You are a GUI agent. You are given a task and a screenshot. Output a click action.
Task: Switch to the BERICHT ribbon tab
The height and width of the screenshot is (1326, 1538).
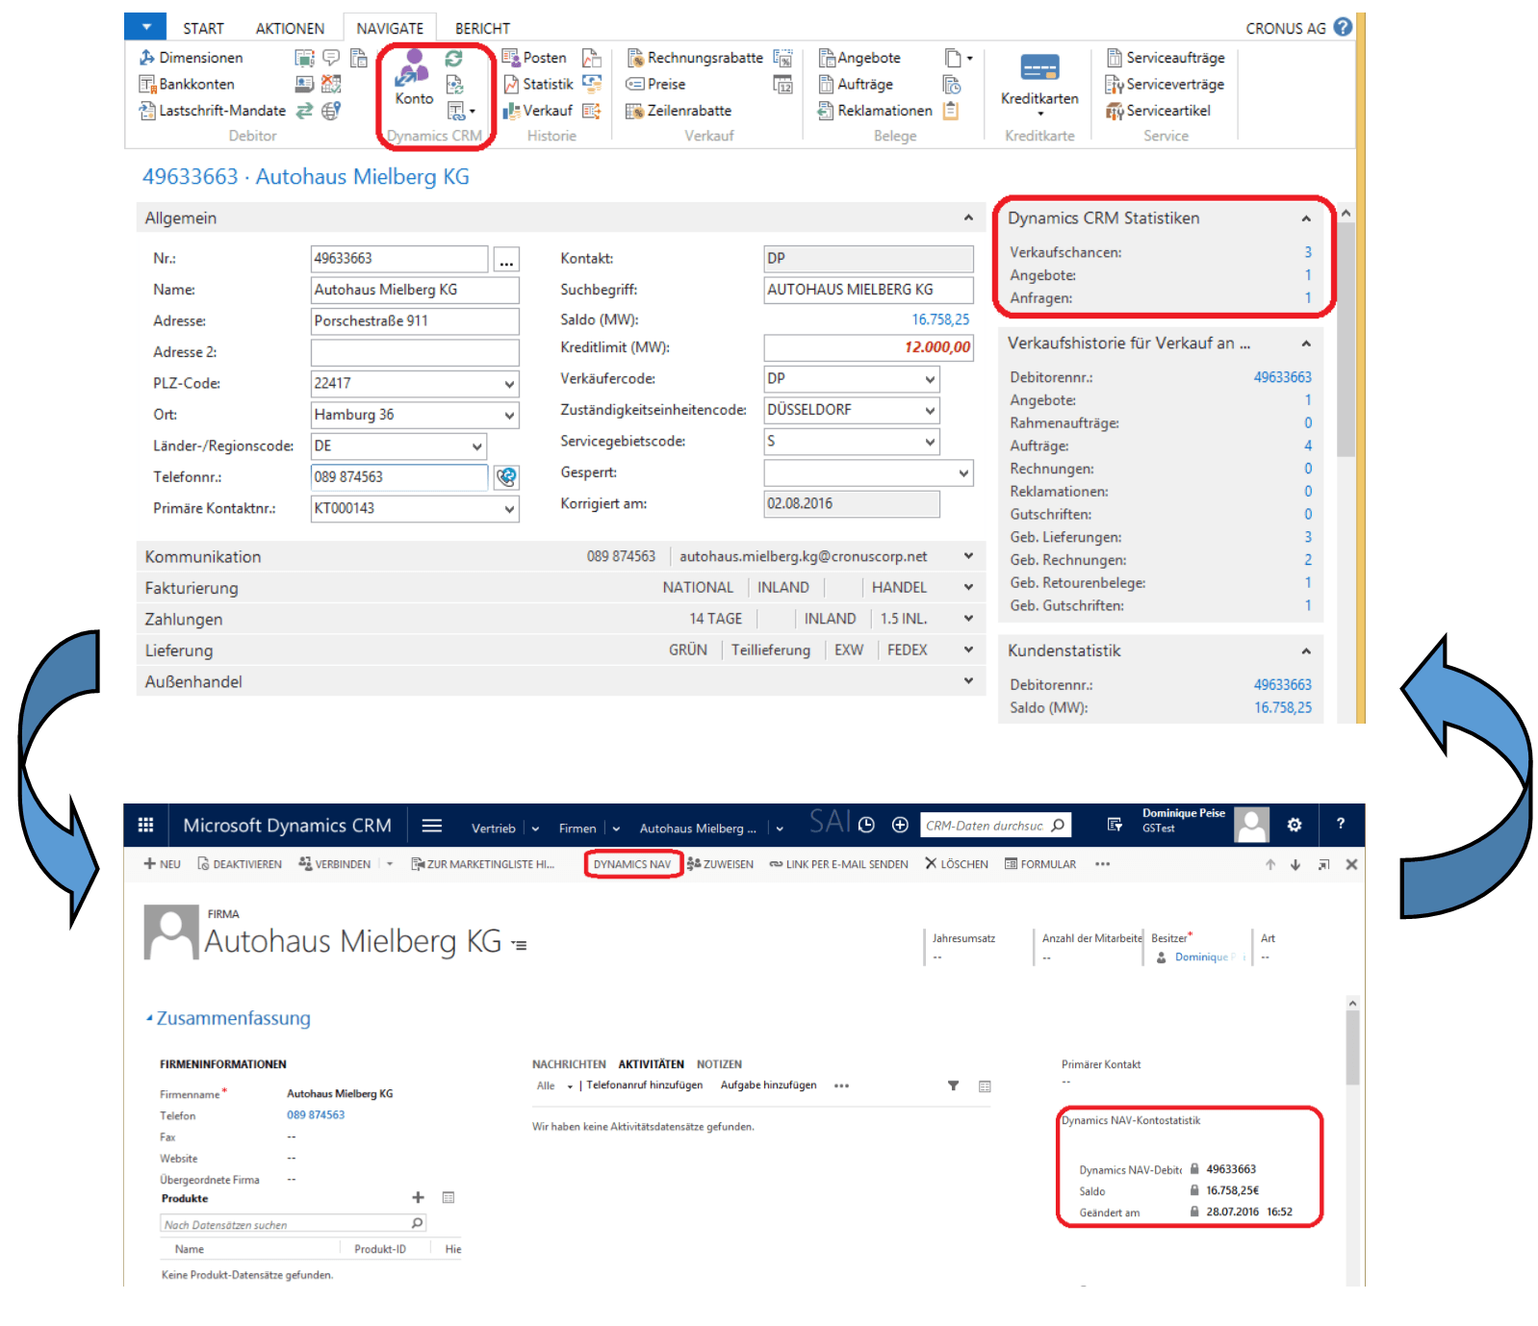[482, 29]
